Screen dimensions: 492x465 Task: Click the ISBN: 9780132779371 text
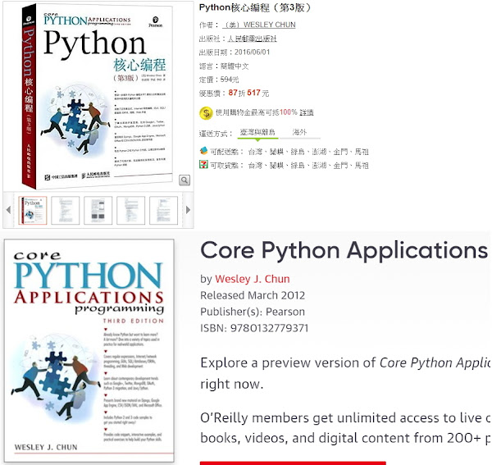[x=254, y=328]
